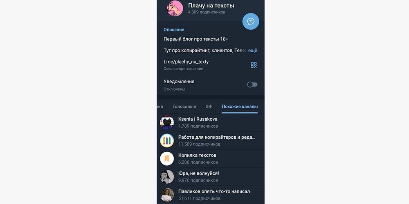This screenshot has height=204, width=409.
Task: Open the Юра, не волнуйся! avatar
Action: pos(167,177)
